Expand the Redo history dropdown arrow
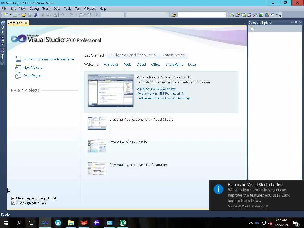Image resolution: width=304 pixels, height=228 pixels. [x=76, y=15]
